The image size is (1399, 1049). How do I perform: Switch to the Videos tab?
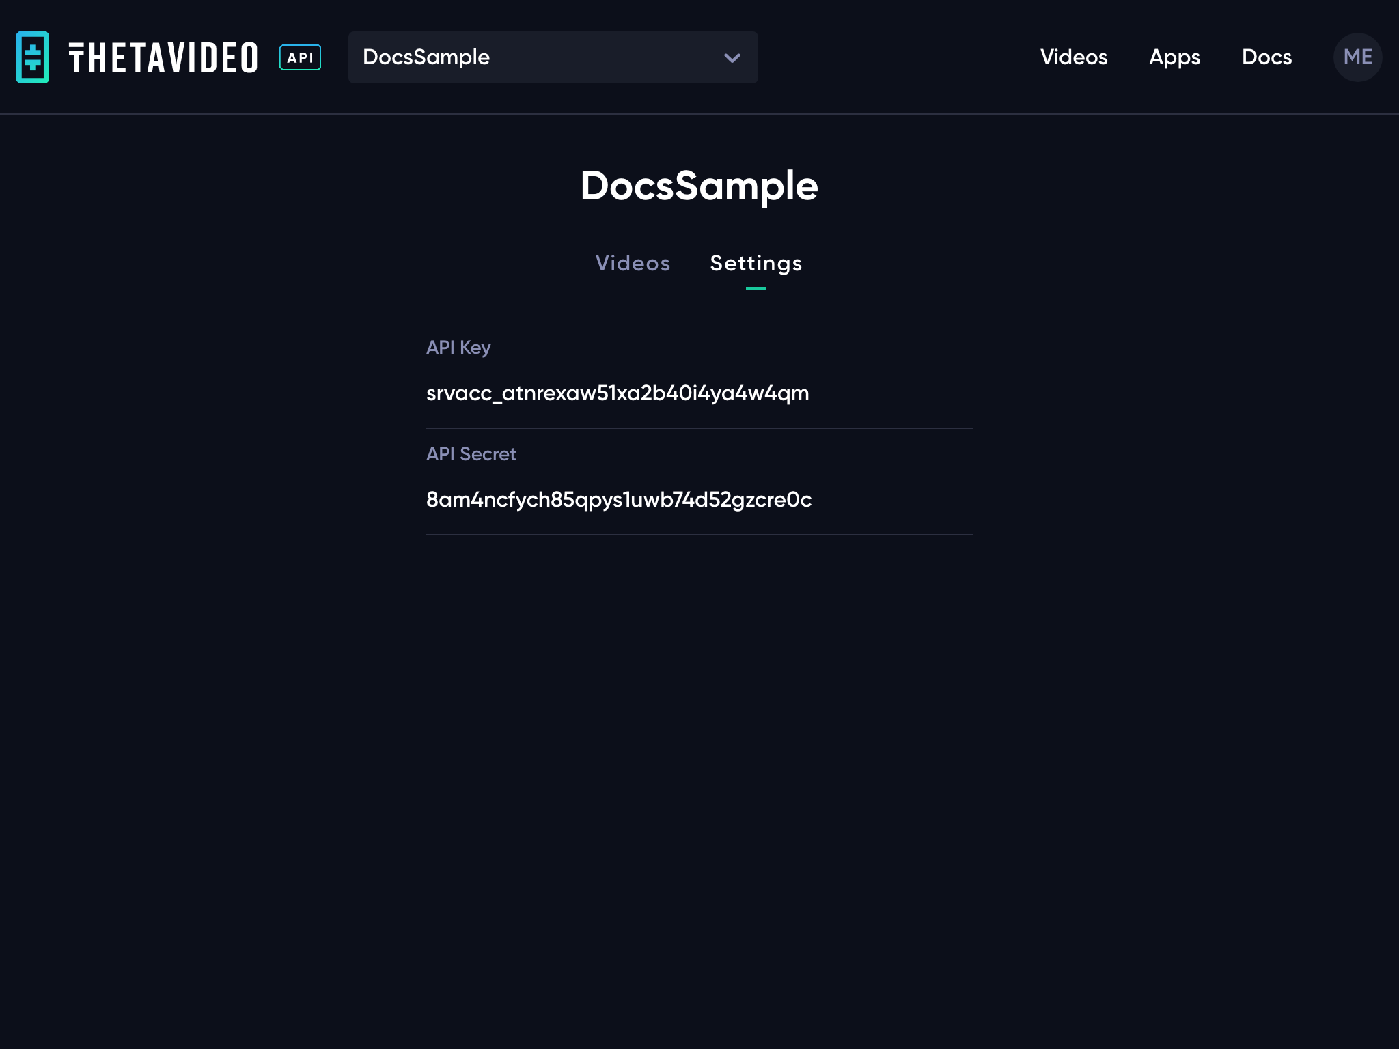[633, 264]
